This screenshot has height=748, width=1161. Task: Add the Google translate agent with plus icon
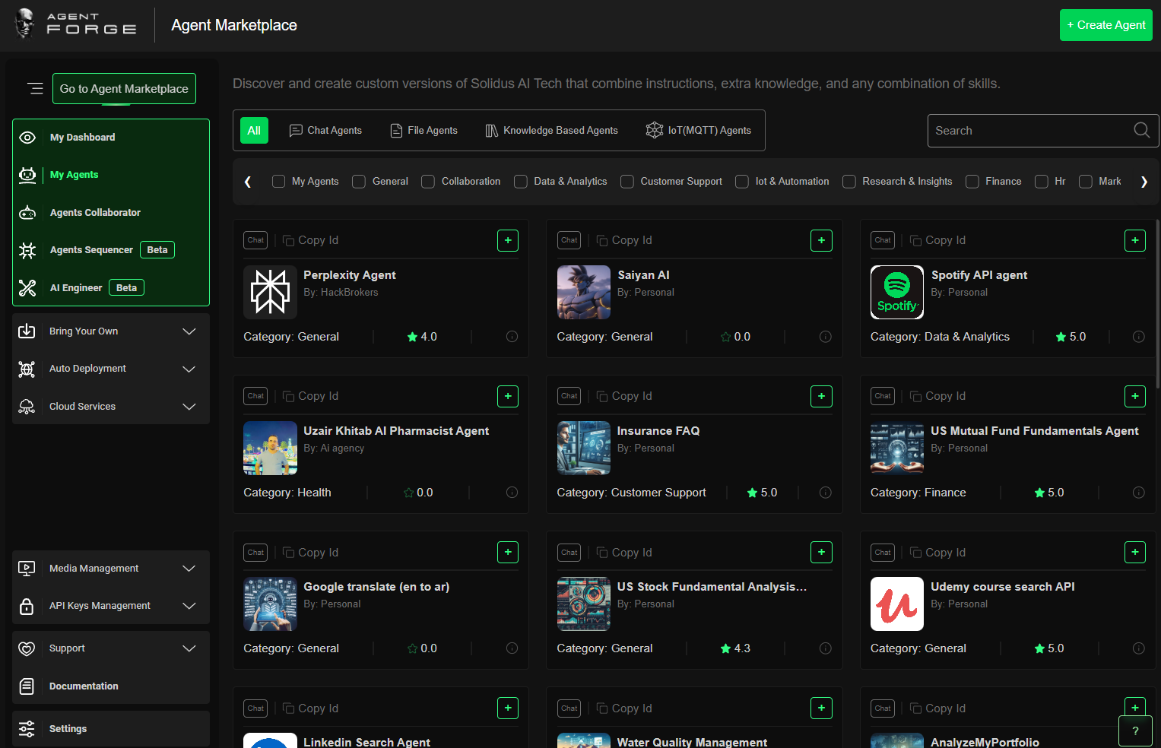pos(508,553)
